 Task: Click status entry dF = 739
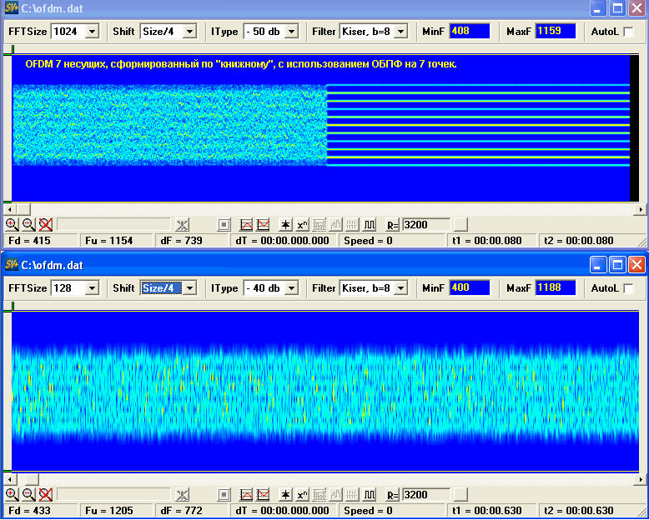(191, 241)
